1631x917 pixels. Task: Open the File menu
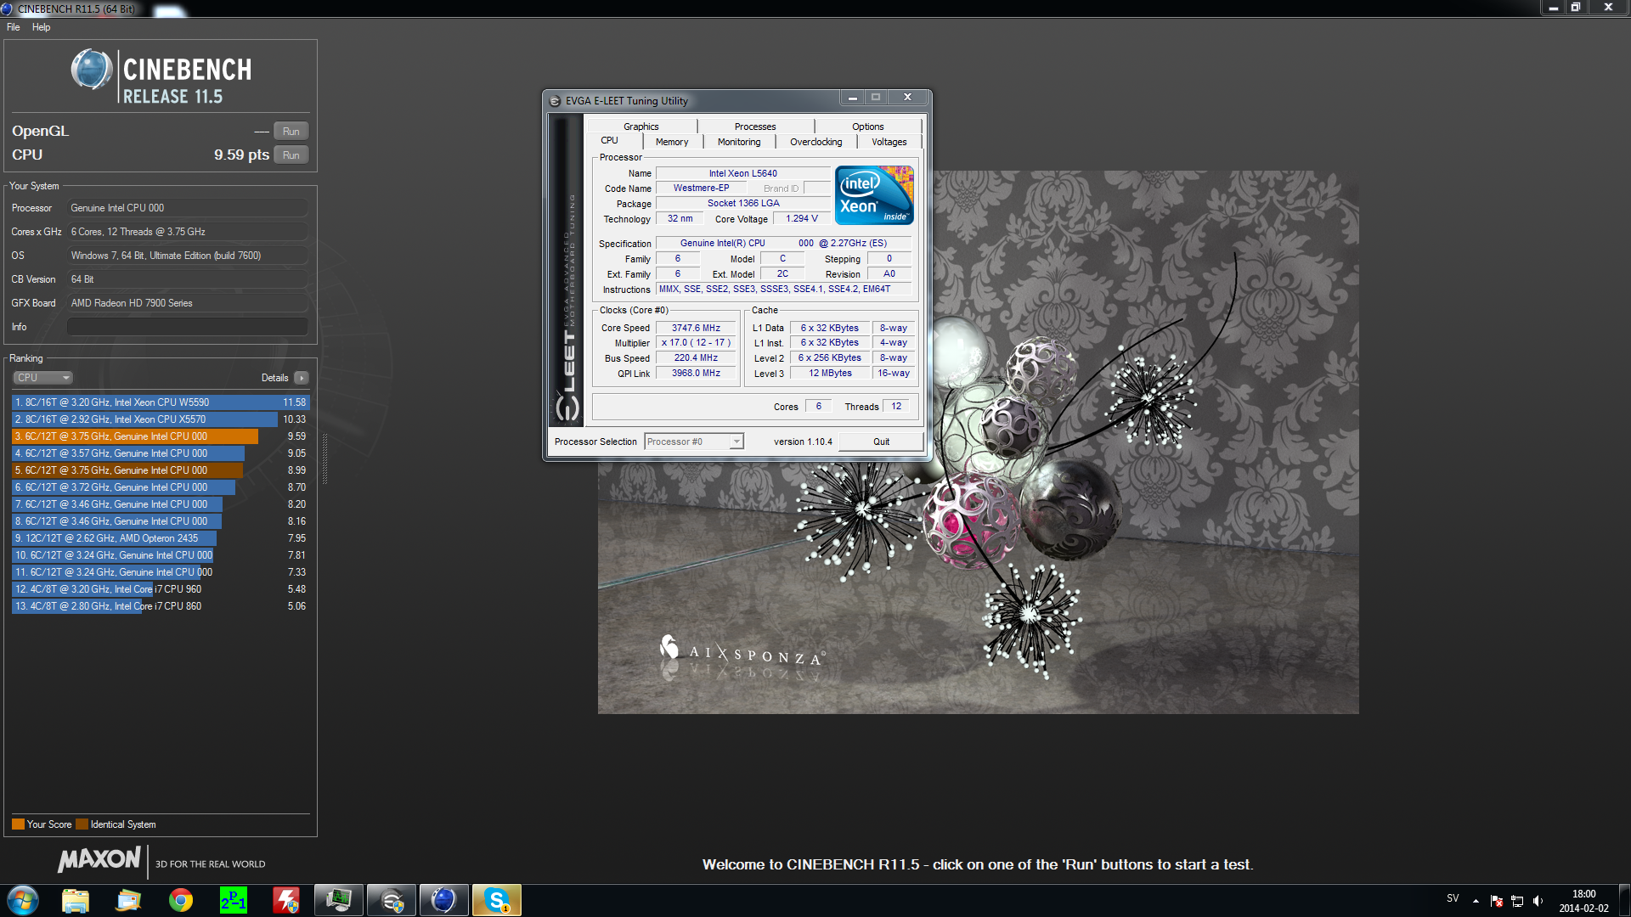coord(14,27)
